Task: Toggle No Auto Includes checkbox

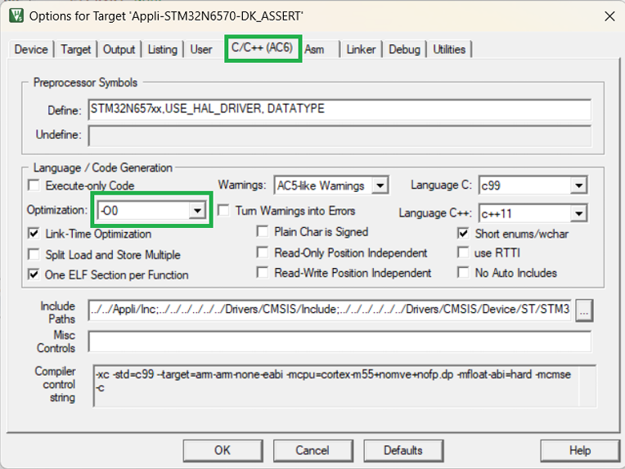Action: pos(463,273)
